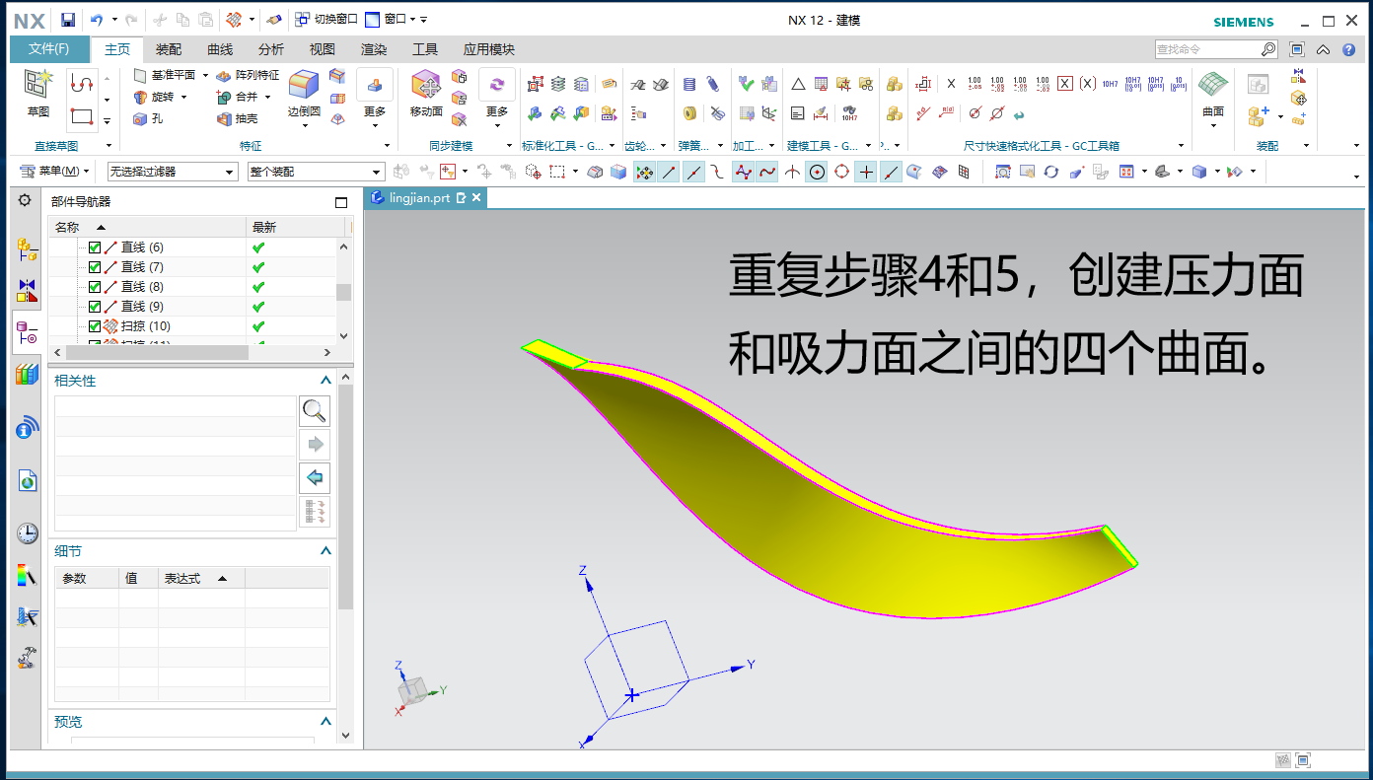Select the Edge Blend (边倒圆) tool

(x=304, y=87)
